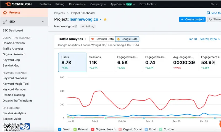The image size is (221, 132).
Task: Click the SEO key icon in sidebar
Action: click(x=5, y=22)
